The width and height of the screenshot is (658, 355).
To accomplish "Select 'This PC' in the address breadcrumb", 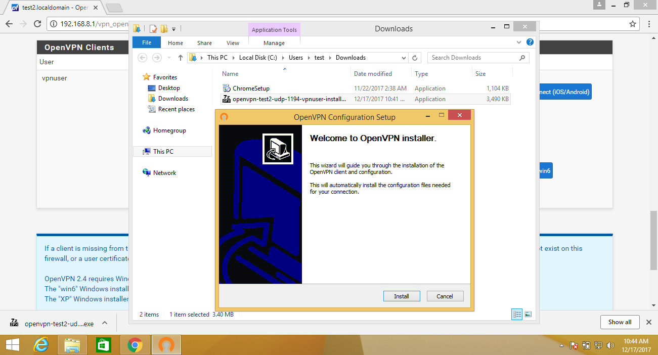I will pyautogui.click(x=217, y=58).
